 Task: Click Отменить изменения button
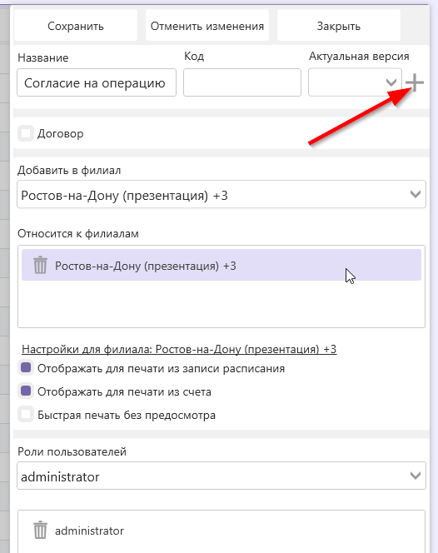[207, 26]
